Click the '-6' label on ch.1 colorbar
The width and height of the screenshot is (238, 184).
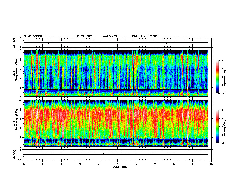coord(222,60)
